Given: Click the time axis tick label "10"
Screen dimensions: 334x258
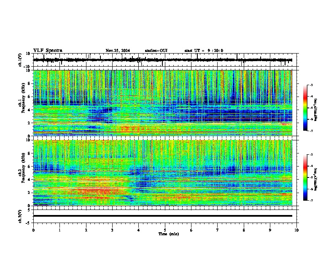Looking at the screenshot, I should [x=296, y=230].
